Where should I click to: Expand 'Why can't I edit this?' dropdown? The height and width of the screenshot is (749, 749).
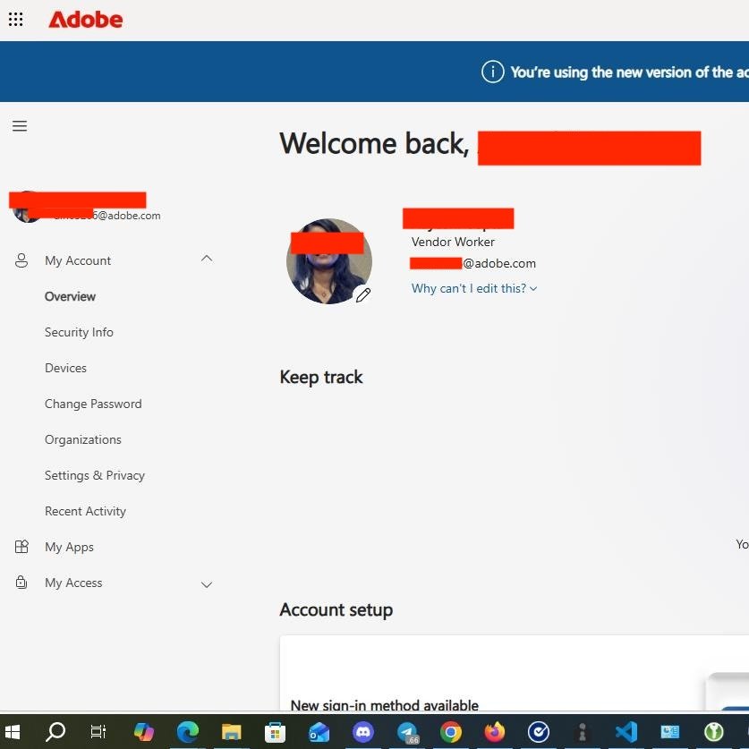point(474,288)
